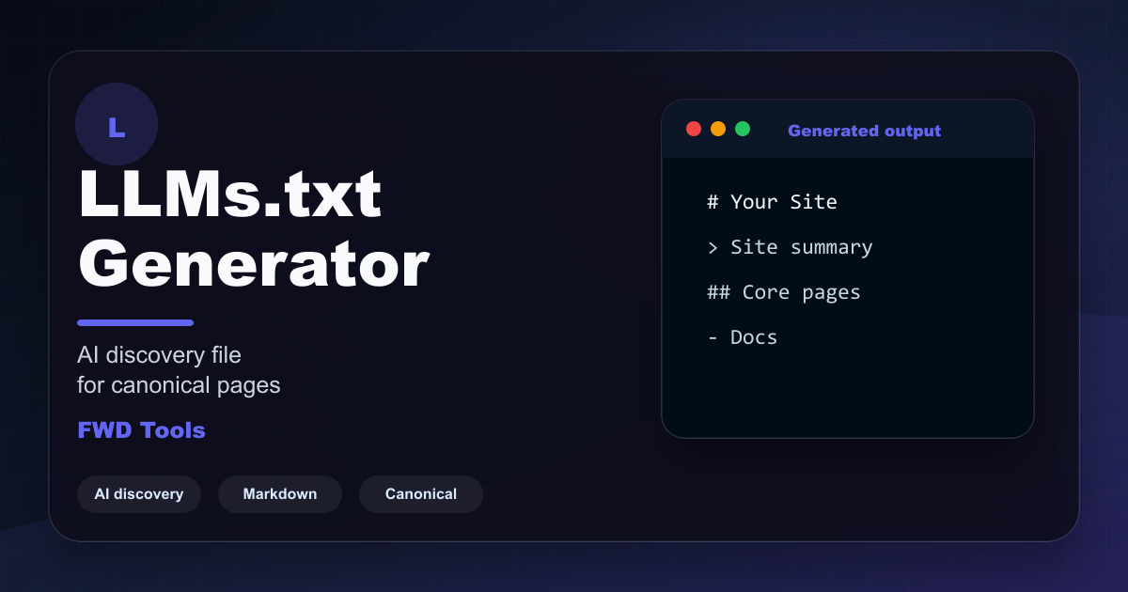Click the 'AI discovery file' subtitle line
The height and width of the screenshot is (592, 1128).
[159, 355]
